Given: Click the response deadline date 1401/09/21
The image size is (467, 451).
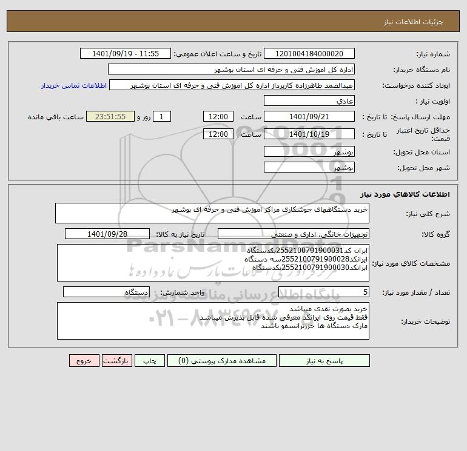Looking at the screenshot, I should click(309, 117).
